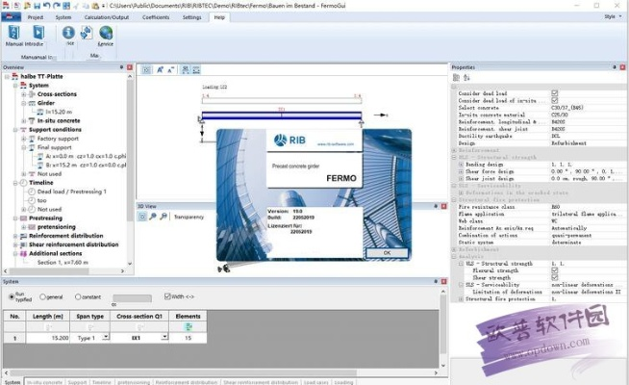The height and width of the screenshot is (385, 629).
Task: Expand Bending design property row
Action: click(x=460, y=165)
